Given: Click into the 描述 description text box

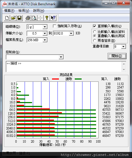Looking at the screenshot, I should tap(64, 66).
